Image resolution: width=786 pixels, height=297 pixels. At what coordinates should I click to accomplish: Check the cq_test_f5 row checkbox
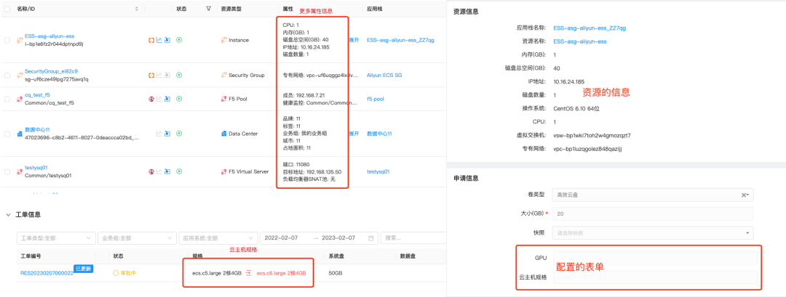point(7,99)
